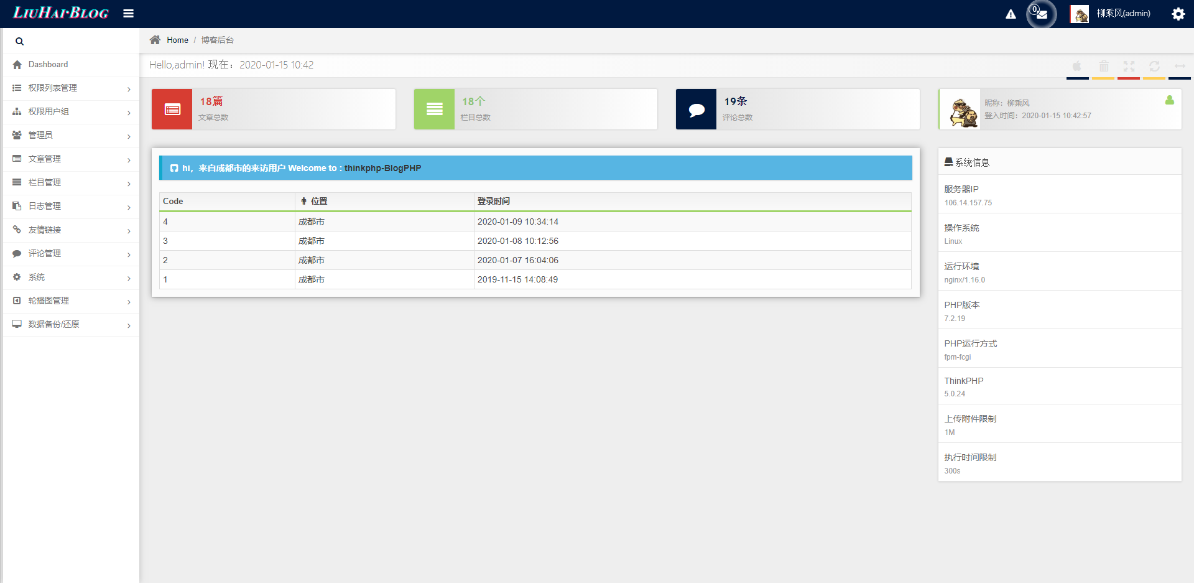The image size is (1194, 583).
Task: Click the users icon beside 管理员
Action: pyautogui.click(x=17, y=136)
